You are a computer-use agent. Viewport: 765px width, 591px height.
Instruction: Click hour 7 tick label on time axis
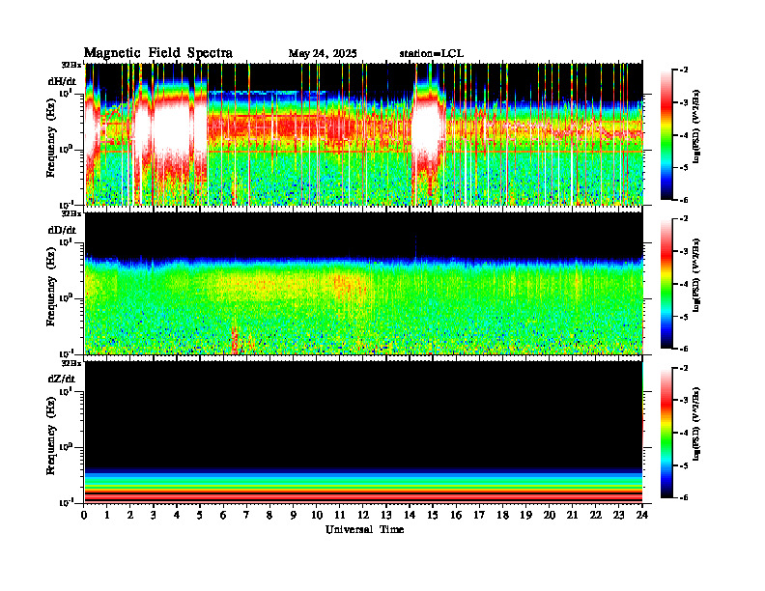247,516
